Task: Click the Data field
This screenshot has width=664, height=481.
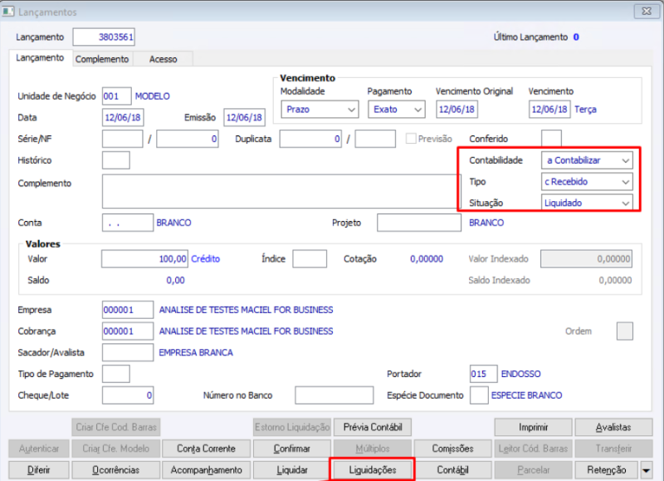Action: tap(123, 117)
